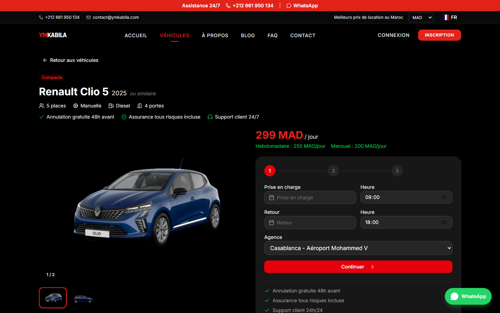Click the French flag icon
This screenshot has width=500, height=313.
(x=446, y=17)
